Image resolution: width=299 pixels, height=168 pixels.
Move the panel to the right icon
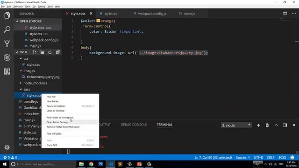(x=285, y=125)
